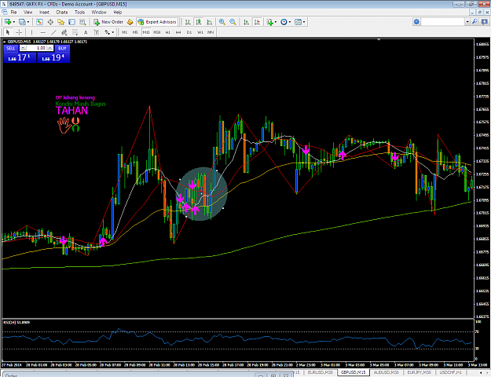Toggle Auto Scroll chart icon

247,22
